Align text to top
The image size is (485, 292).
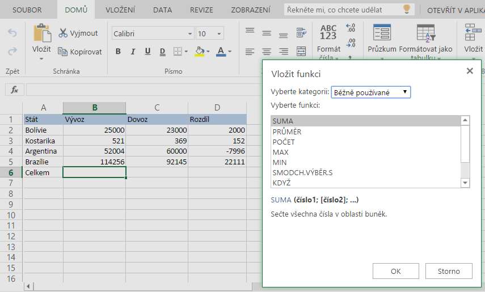[x=250, y=30]
